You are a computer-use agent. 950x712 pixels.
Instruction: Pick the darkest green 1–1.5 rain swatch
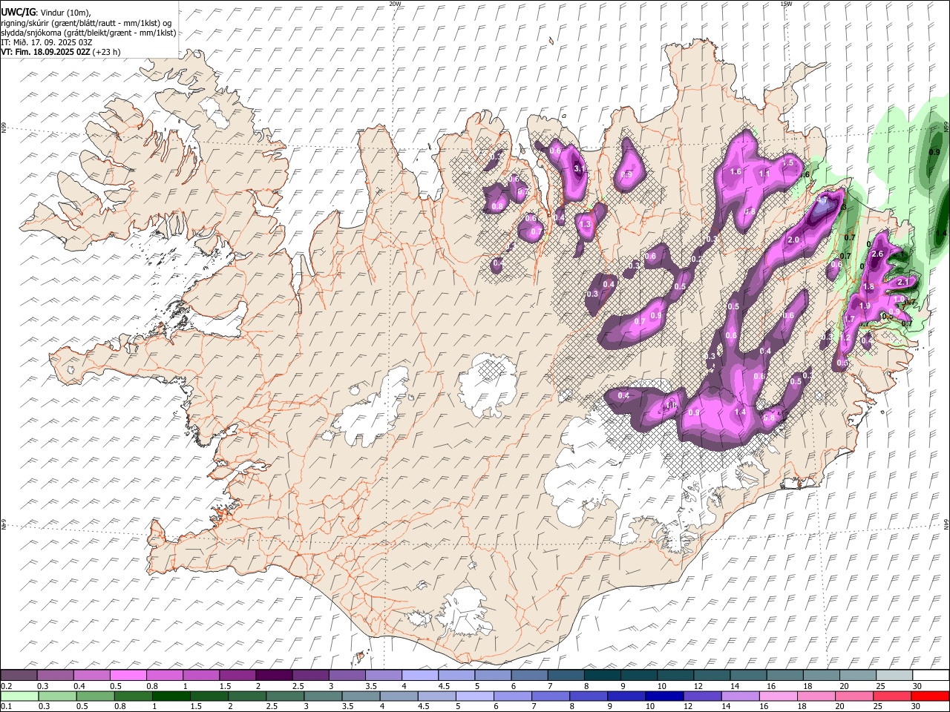pyautogui.click(x=171, y=696)
